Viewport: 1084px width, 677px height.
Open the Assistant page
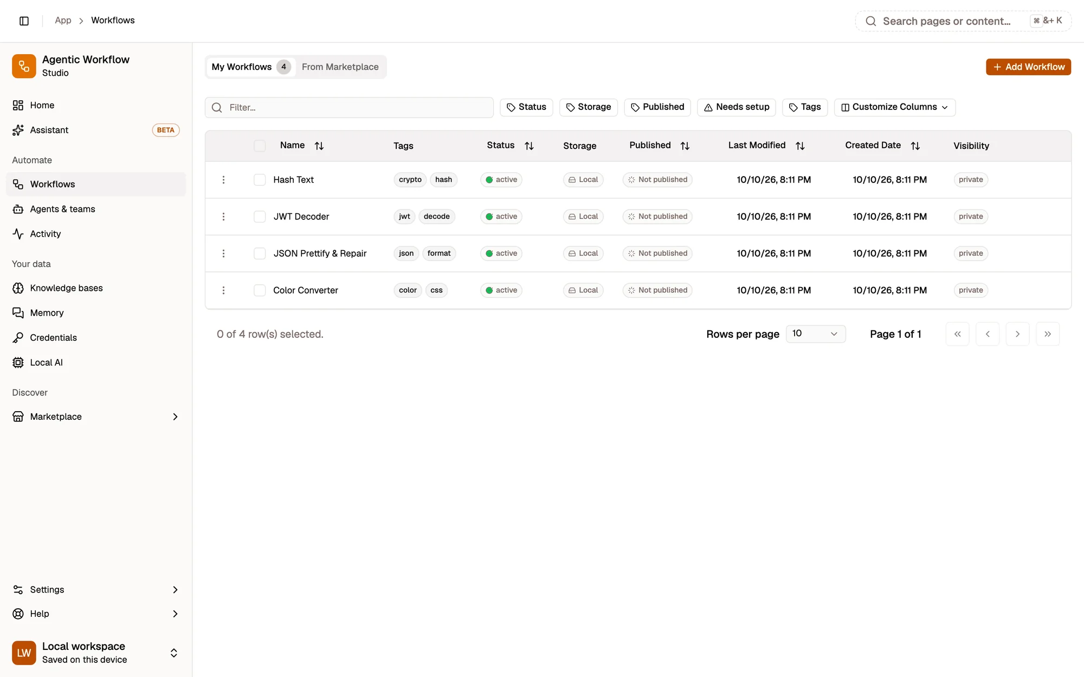click(96, 130)
